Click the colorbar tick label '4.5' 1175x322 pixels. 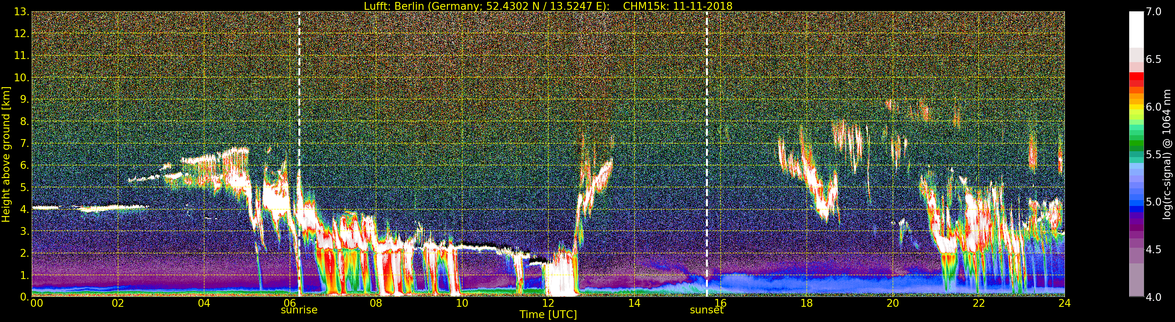tap(1153, 249)
